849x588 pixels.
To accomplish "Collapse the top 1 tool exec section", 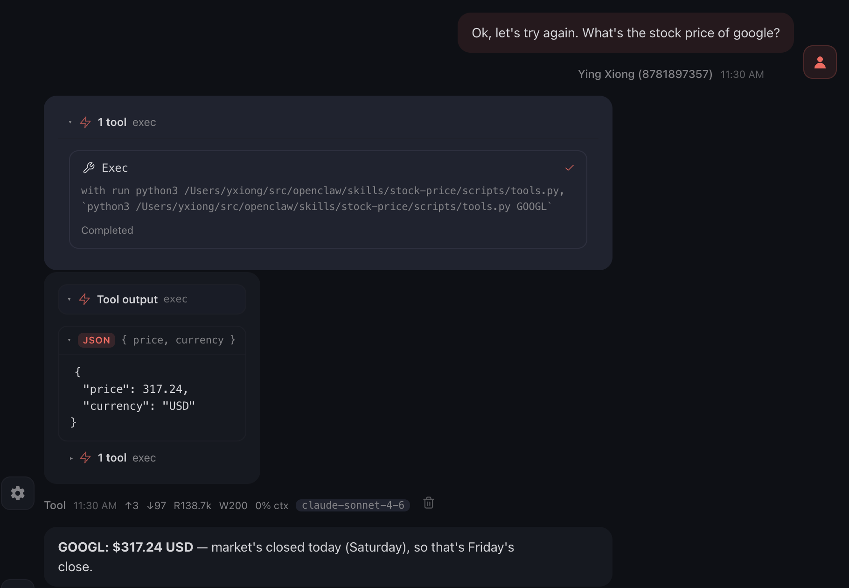I will point(70,122).
